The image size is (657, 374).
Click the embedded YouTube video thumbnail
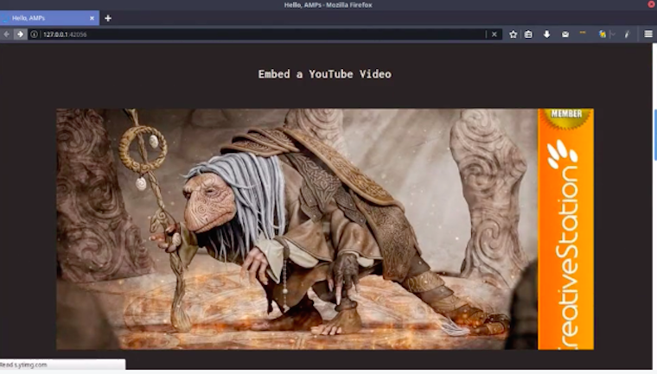(x=325, y=229)
